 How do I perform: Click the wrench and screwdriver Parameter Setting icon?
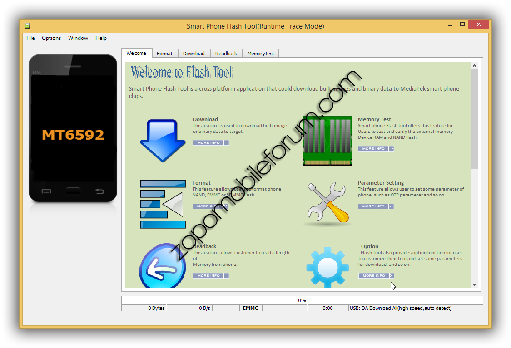(x=327, y=203)
